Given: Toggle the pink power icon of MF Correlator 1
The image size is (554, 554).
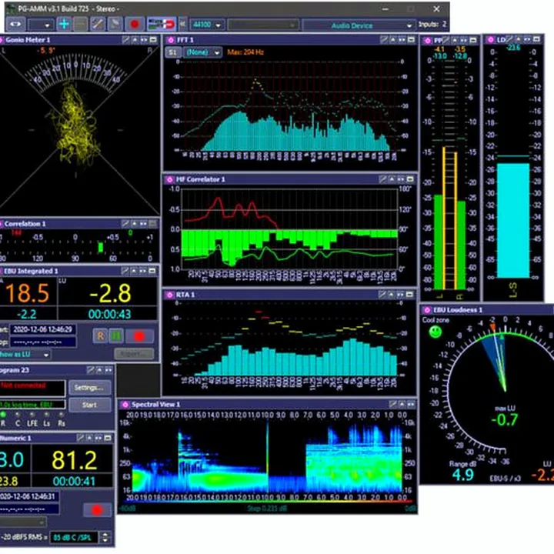Looking at the screenshot, I should pyautogui.click(x=170, y=179).
